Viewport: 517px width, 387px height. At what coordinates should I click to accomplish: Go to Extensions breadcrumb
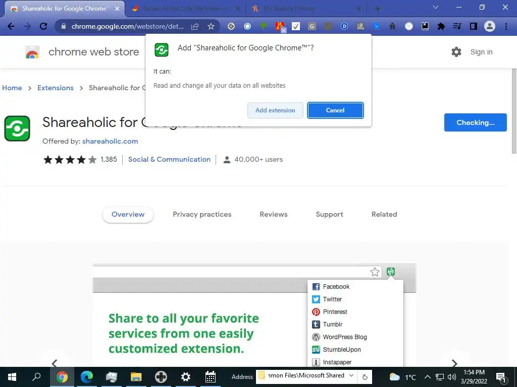point(56,88)
